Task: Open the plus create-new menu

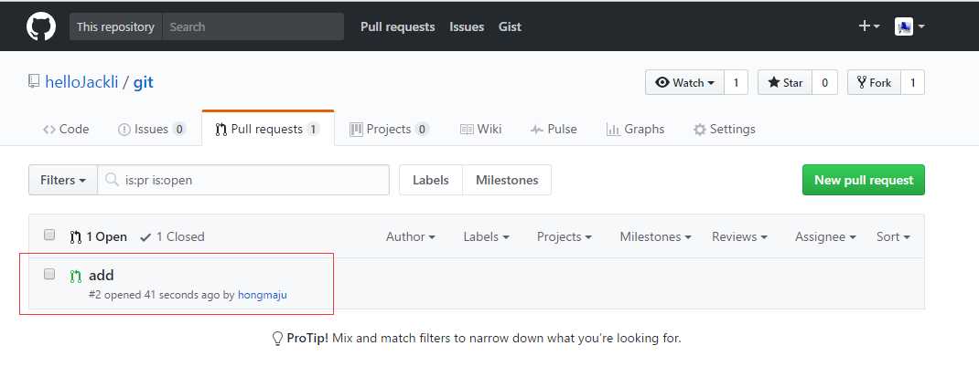Action: [x=868, y=26]
